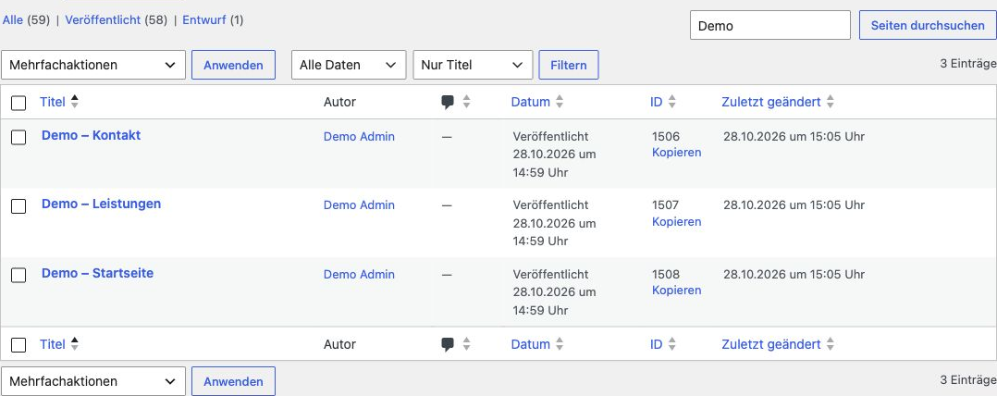The image size is (997, 396).
Task: Click the Zuletzt geändert header link
Action: pyautogui.click(x=771, y=102)
